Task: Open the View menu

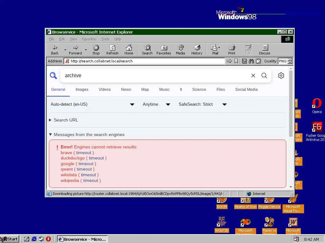Action: point(73,39)
